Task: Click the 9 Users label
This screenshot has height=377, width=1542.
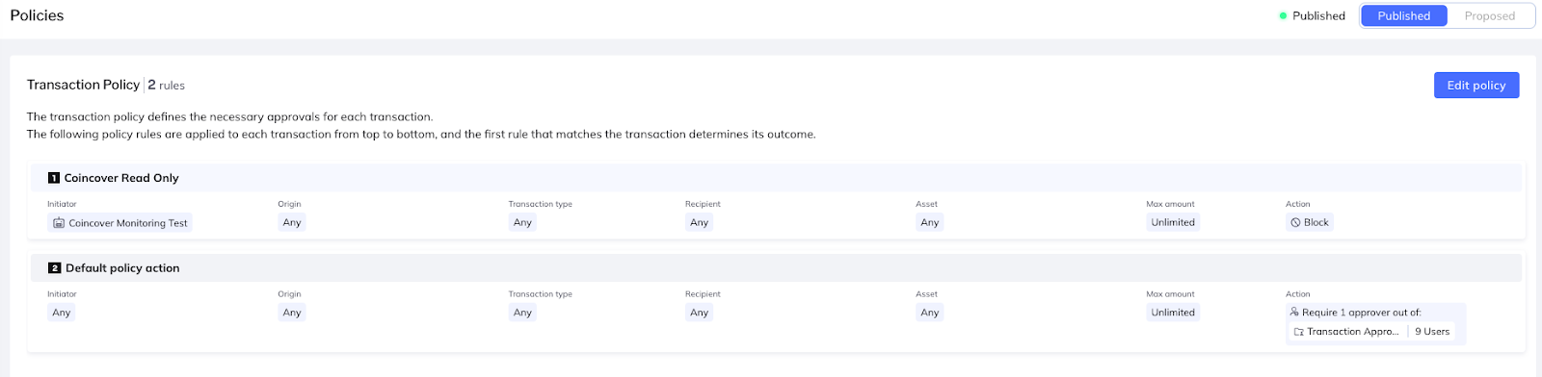Action: pyautogui.click(x=1432, y=332)
